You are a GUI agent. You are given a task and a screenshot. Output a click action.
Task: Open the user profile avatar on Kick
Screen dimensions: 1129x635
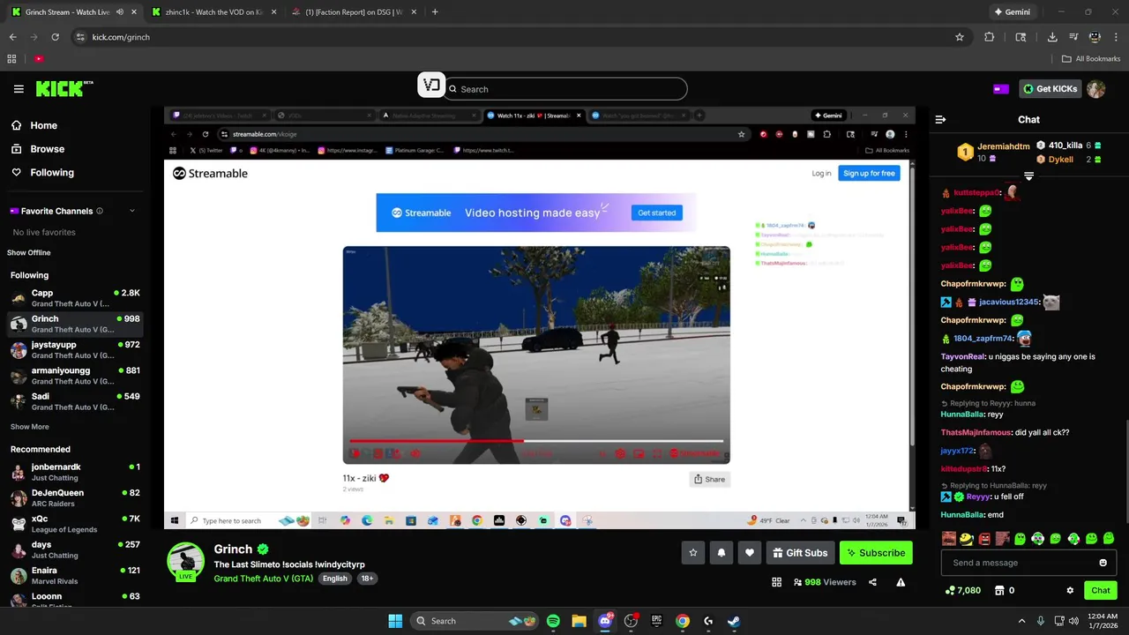(1095, 89)
